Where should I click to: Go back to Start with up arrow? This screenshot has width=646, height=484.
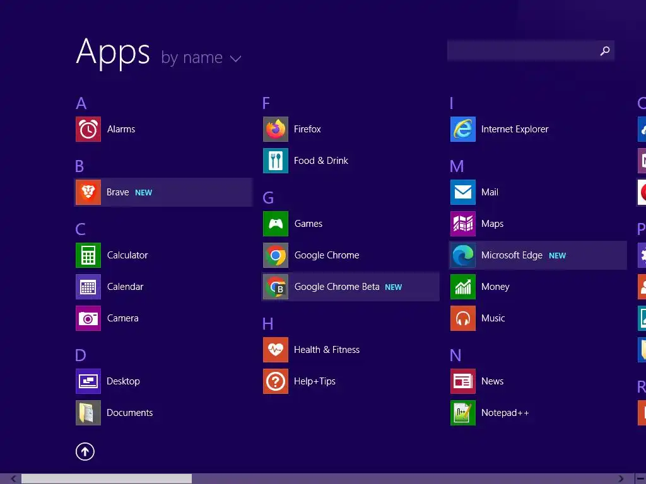(x=85, y=451)
